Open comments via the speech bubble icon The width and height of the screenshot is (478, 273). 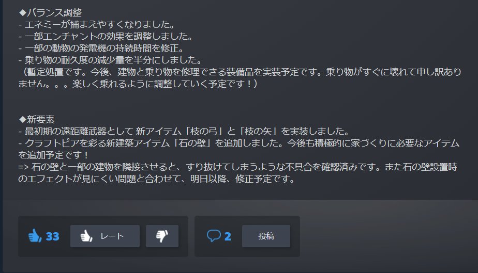pos(214,236)
